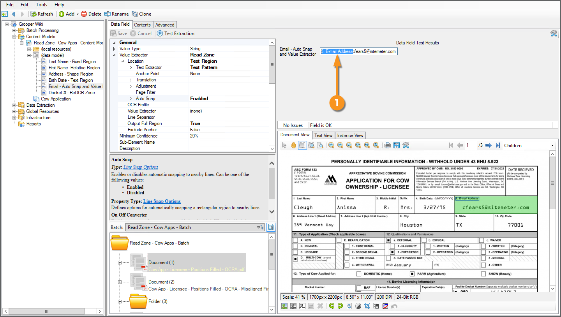Click the print document icon
This screenshot has width=561, height=317.
coord(387,145)
